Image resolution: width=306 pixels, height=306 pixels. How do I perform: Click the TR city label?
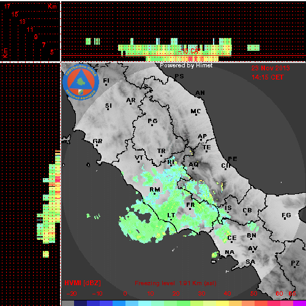coord(162,151)
